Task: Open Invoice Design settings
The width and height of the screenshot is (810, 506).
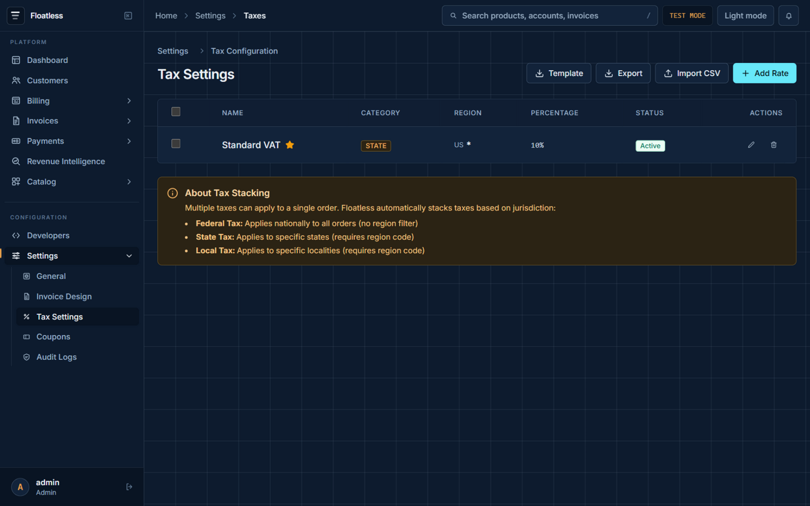Action: [x=78, y=296]
